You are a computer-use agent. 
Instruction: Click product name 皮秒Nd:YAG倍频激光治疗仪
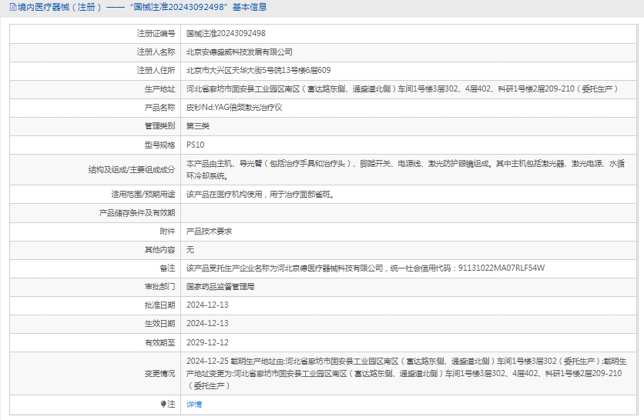(x=234, y=108)
